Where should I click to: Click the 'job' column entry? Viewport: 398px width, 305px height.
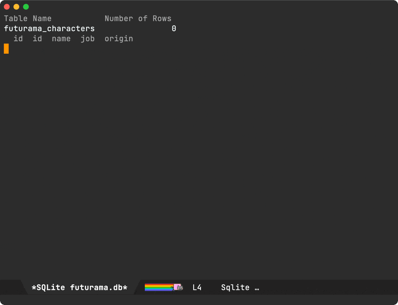(x=88, y=39)
